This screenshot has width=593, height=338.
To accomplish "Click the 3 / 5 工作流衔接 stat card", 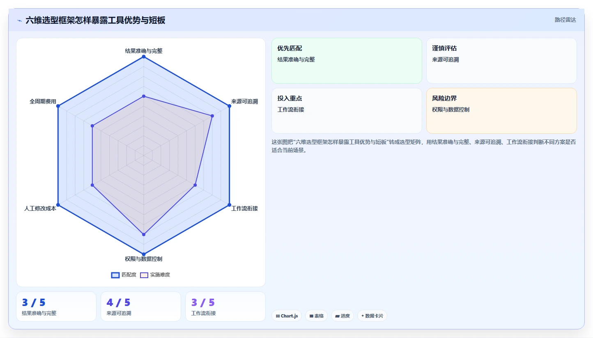I will [225, 306].
